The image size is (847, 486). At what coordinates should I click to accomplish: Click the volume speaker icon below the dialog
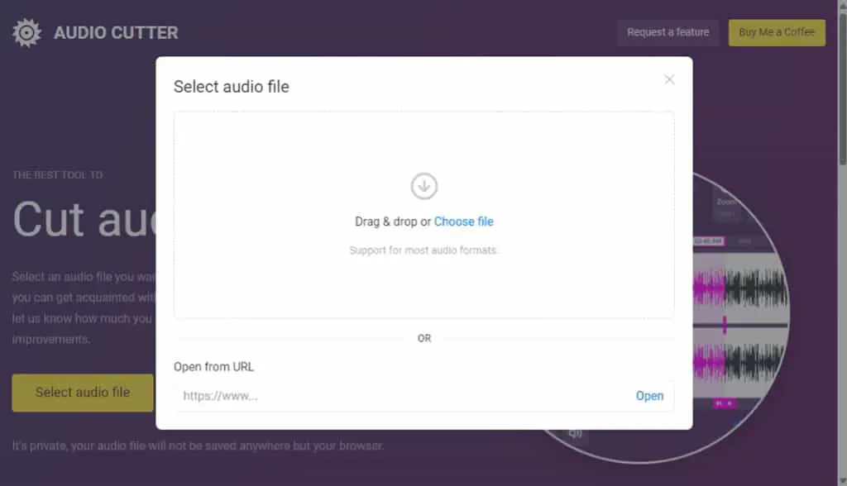tap(576, 433)
